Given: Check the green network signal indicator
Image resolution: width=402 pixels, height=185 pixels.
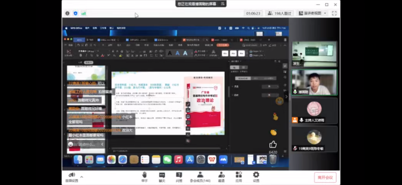Looking at the screenshot, I should coord(84,13).
